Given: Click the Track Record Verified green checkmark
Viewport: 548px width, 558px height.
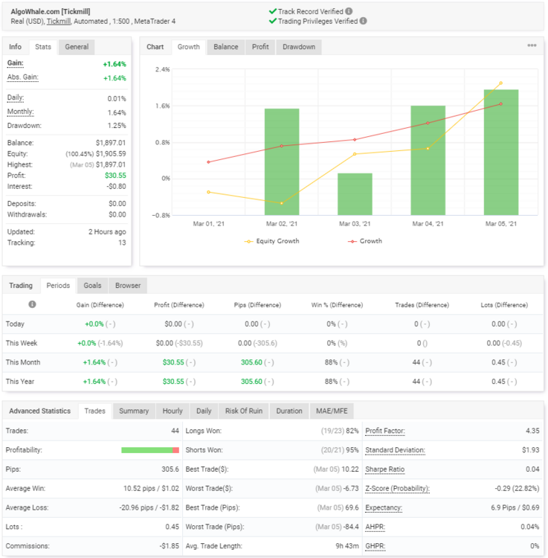Looking at the screenshot, I should coord(273,11).
